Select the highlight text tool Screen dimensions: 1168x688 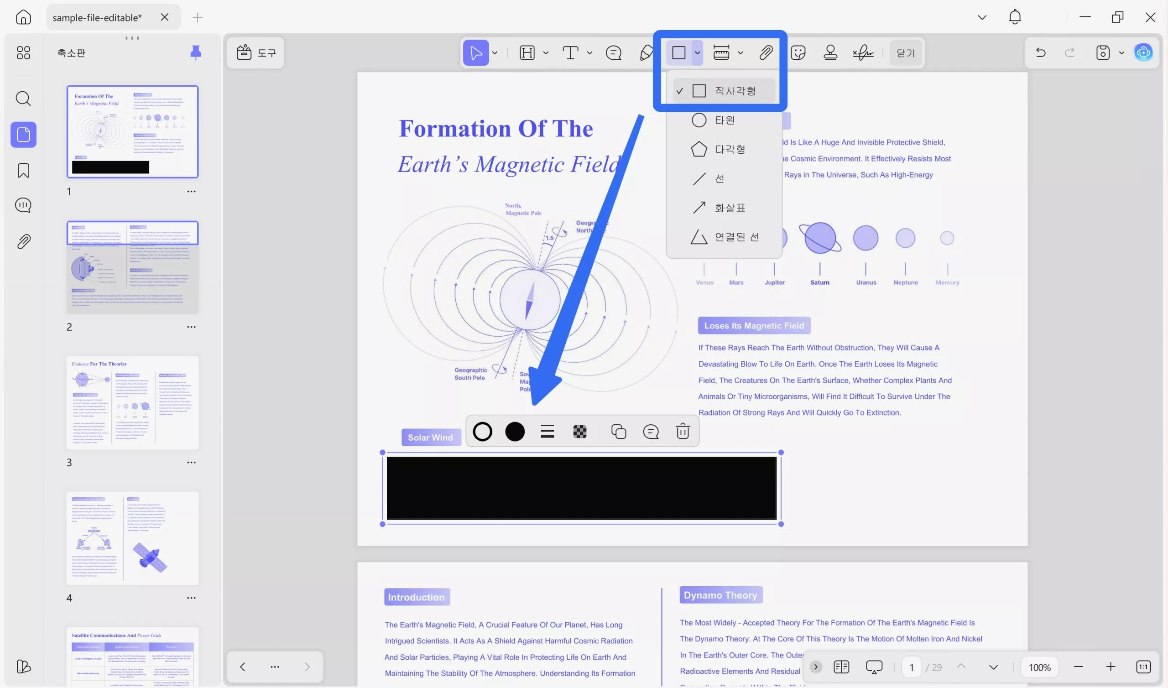point(527,53)
